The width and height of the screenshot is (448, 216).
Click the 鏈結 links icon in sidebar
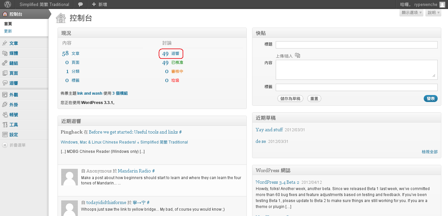coord(5,63)
